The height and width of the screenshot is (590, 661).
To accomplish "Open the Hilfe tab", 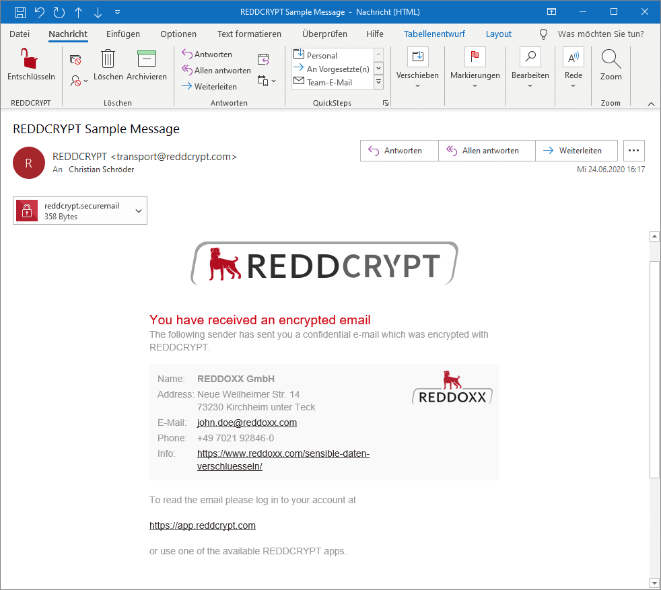I will point(375,34).
